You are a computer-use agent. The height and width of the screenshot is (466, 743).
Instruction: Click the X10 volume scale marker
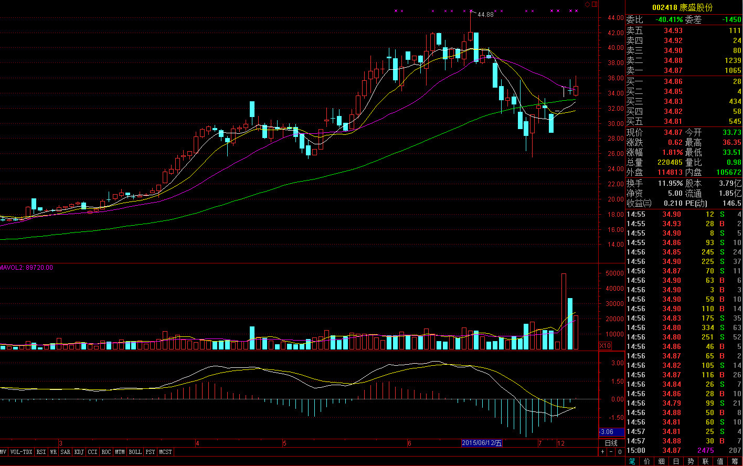(x=605, y=346)
